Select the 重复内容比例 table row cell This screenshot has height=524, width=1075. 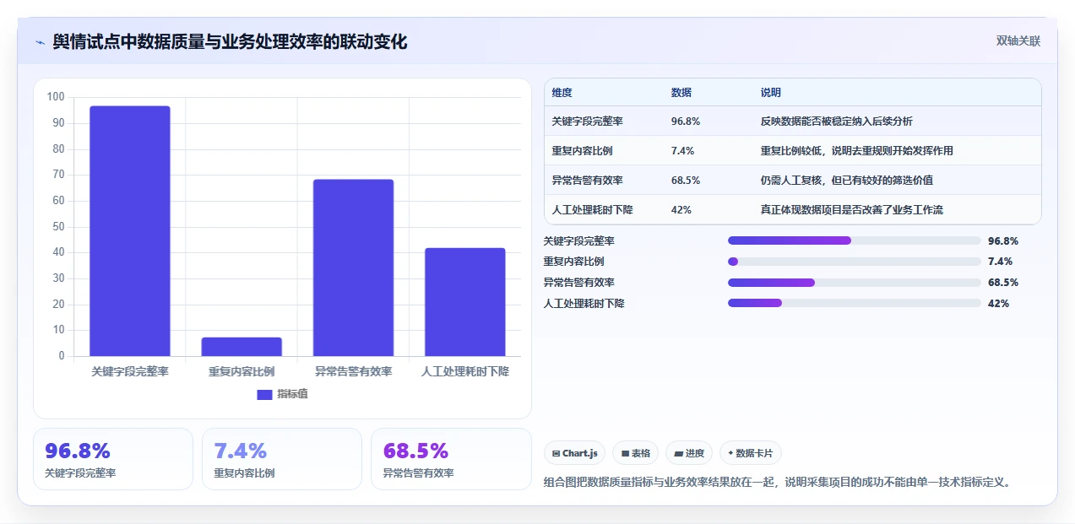click(x=582, y=151)
